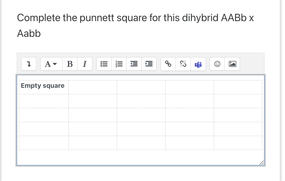Insert a hyperlink
This screenshot has width=285, height=181.
(x=168, y=64)
